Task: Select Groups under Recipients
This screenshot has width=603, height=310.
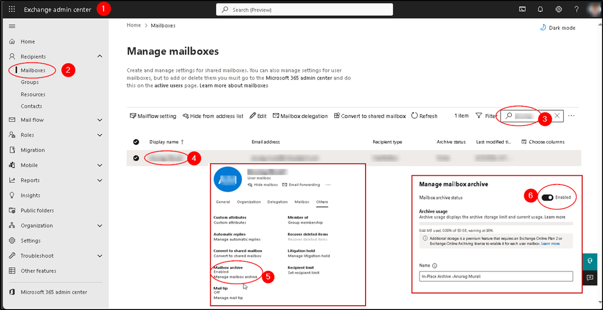Action: tap(29, 82)
